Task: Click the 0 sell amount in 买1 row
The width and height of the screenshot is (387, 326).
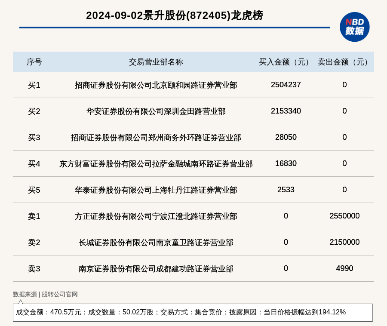Action: [x=344, y=85]
